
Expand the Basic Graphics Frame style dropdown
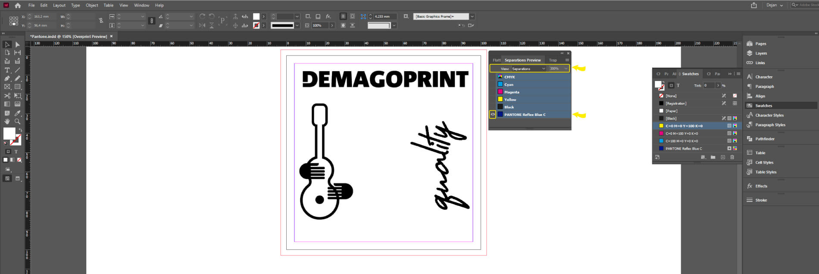pos(472,16)
